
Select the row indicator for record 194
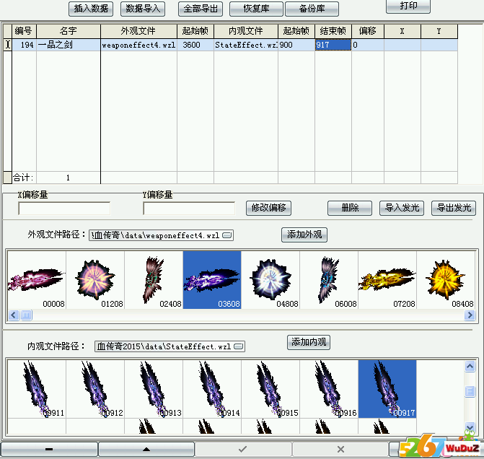pos(8,45)
